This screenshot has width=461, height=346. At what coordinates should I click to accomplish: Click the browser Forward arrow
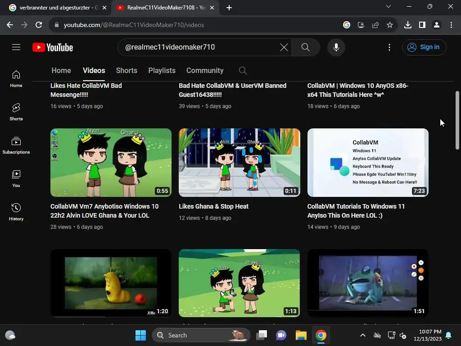[24, 25]
